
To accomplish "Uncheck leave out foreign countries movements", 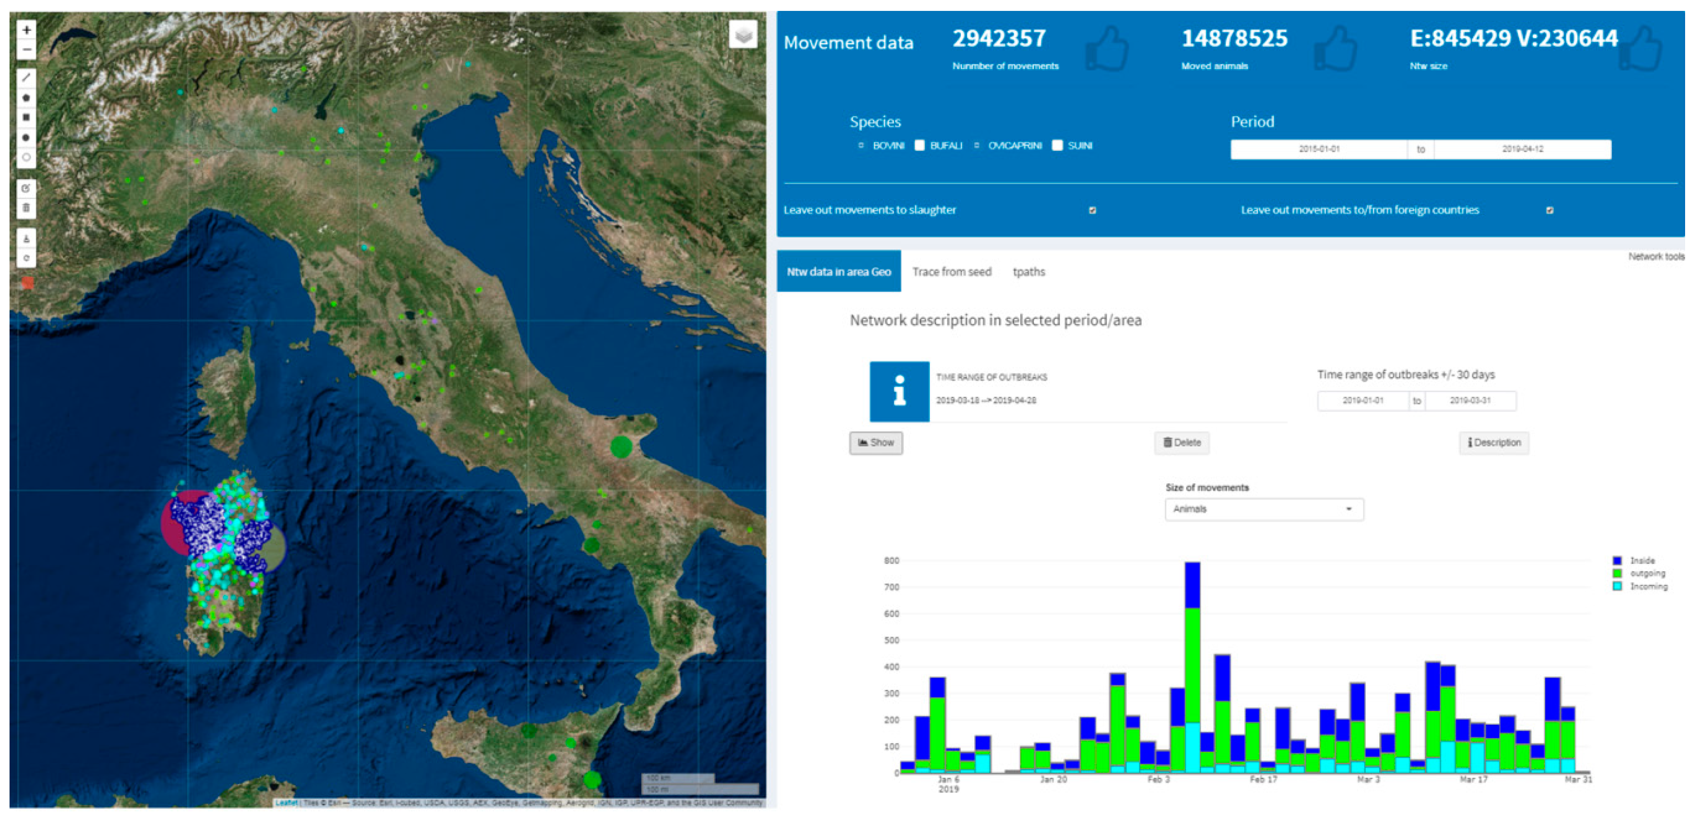I will (x=1549, y=210).
